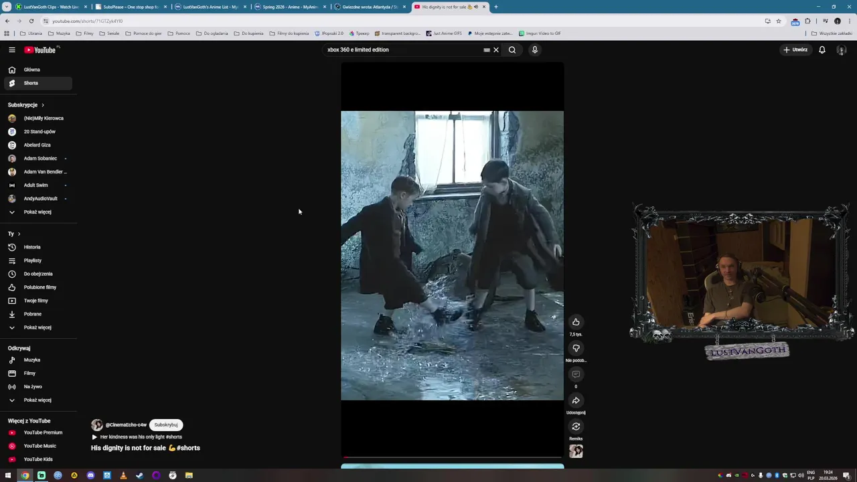
Task: Switch to Gwiezdne wrota Atlantyda tab
Action: click(x=370, y=7)
